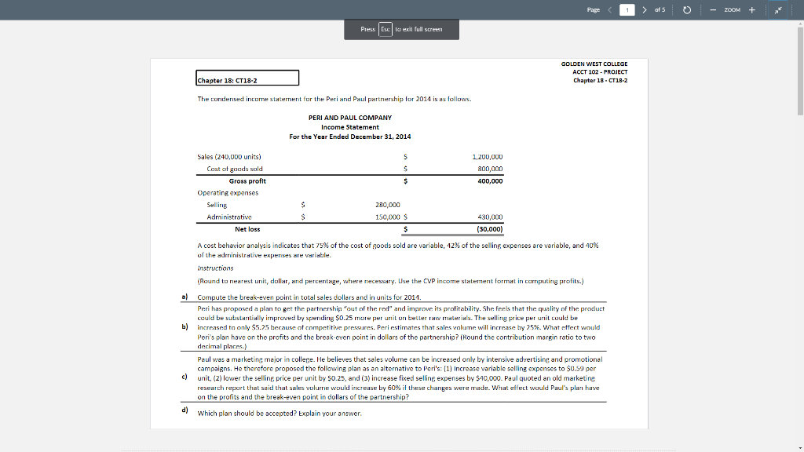The image size is (804, 452).
Task: Click 'For the Year Ended December 31, 2014'
Action: tap(349, 137)
